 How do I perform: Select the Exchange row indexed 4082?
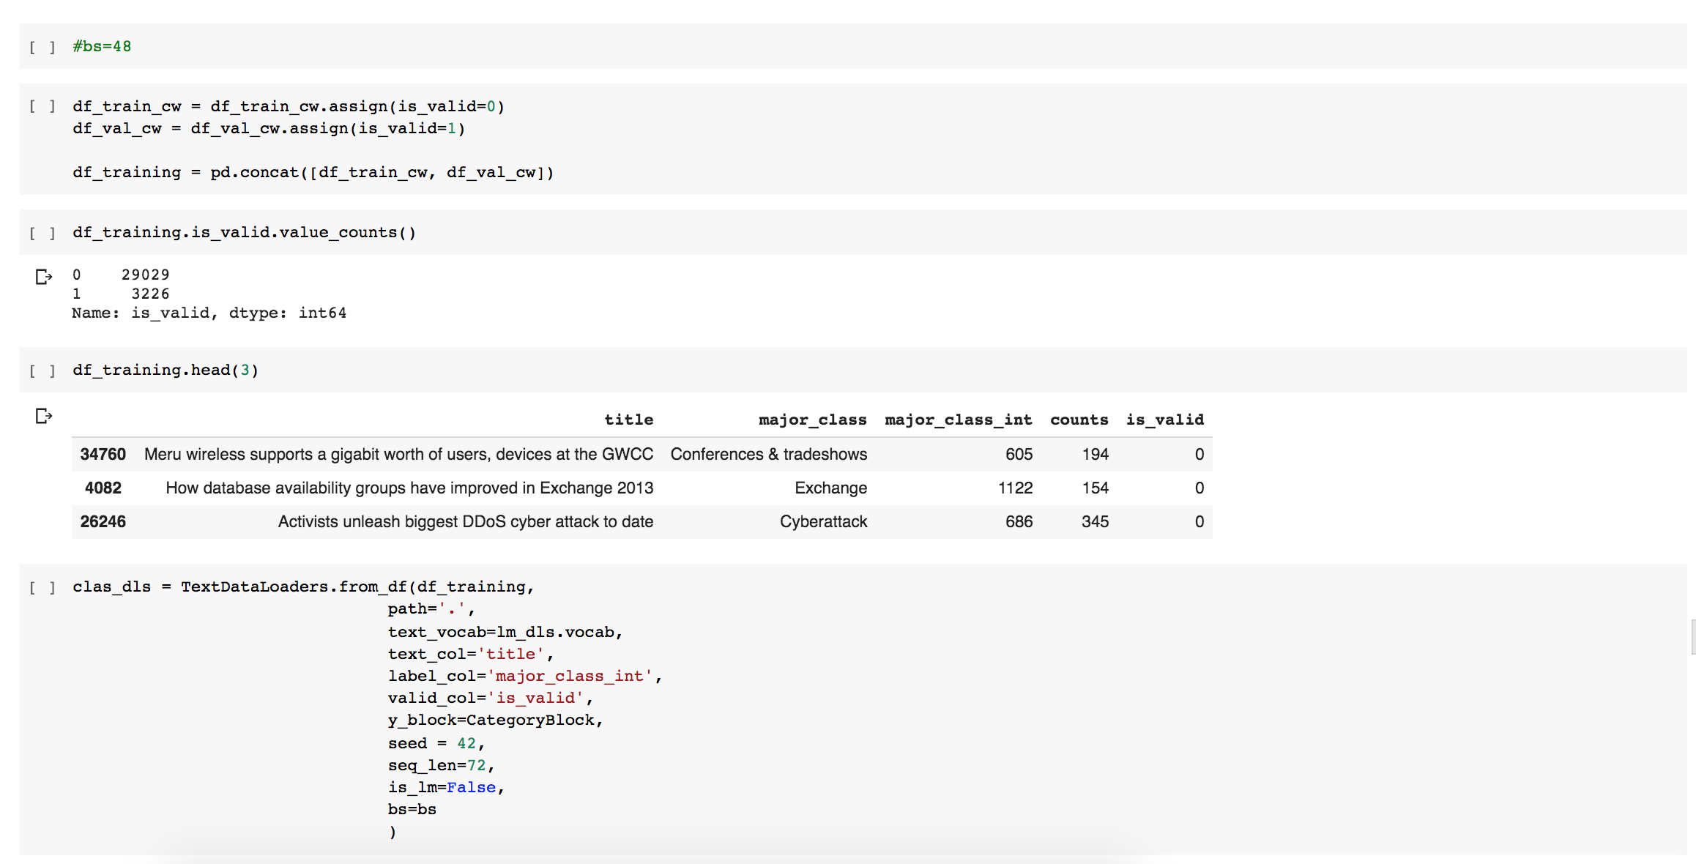coord(103,488)
